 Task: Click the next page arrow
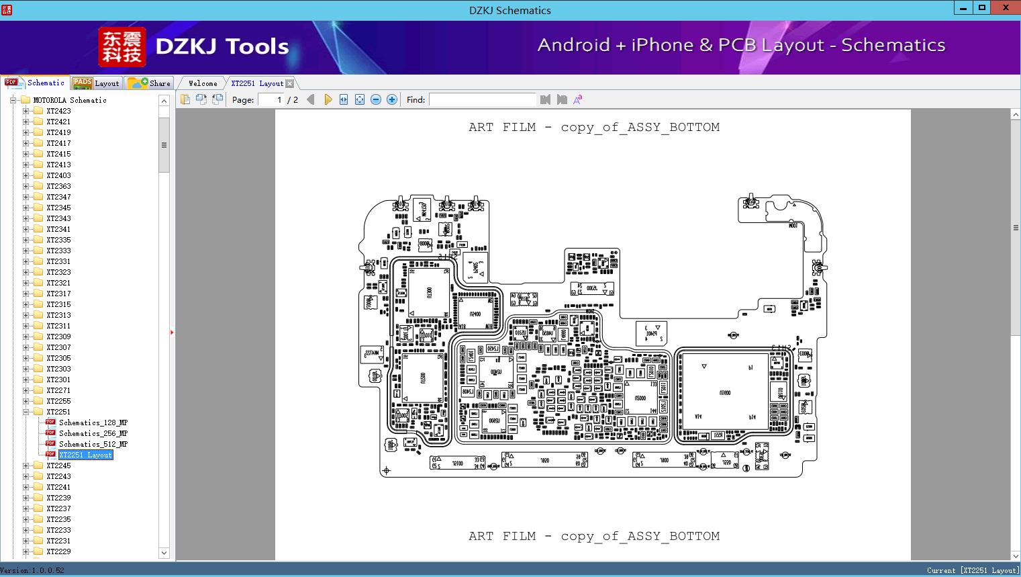pos(328,99)
